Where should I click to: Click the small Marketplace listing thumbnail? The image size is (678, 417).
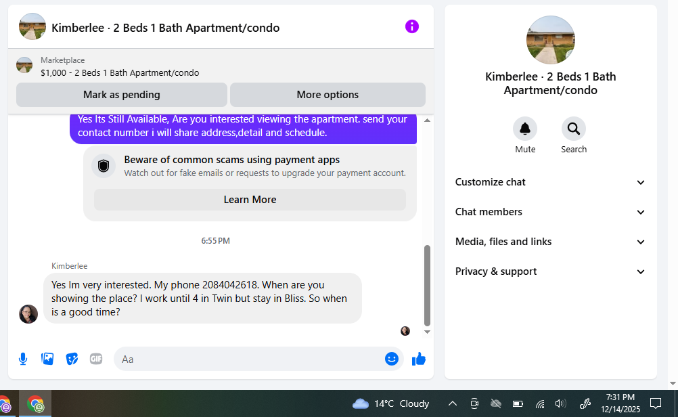(24, 65)
